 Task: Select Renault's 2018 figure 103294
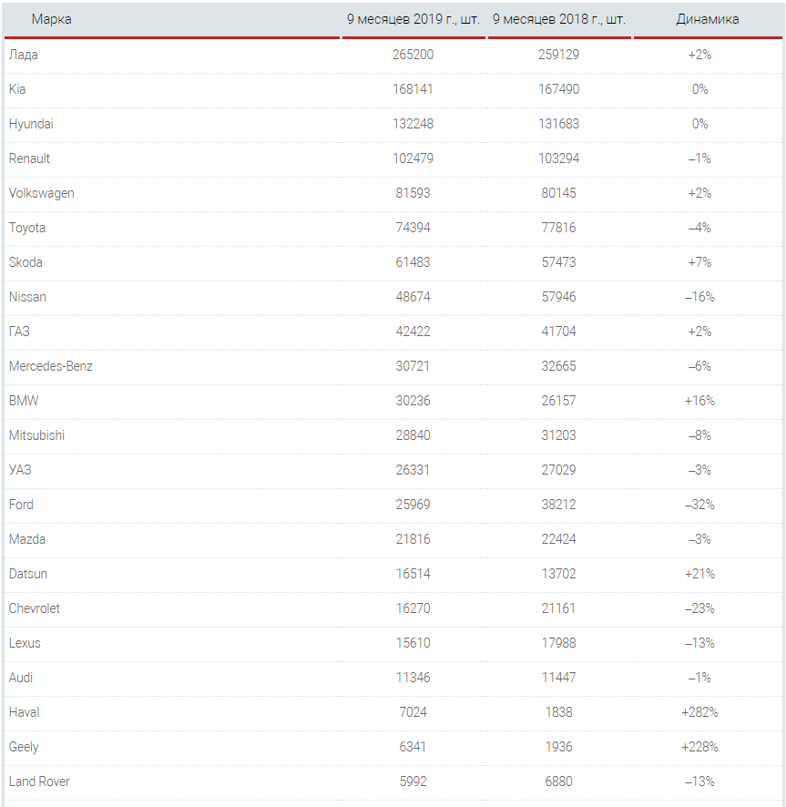click(559, 158)
